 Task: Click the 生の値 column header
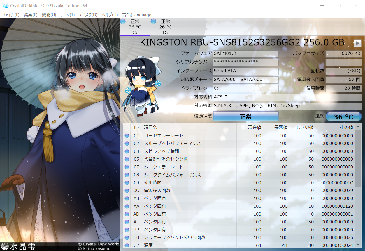[335, 128]
